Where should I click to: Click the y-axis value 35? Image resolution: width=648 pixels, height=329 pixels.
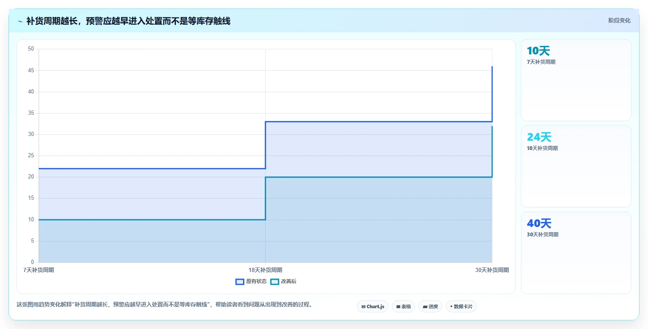(31, 113)
